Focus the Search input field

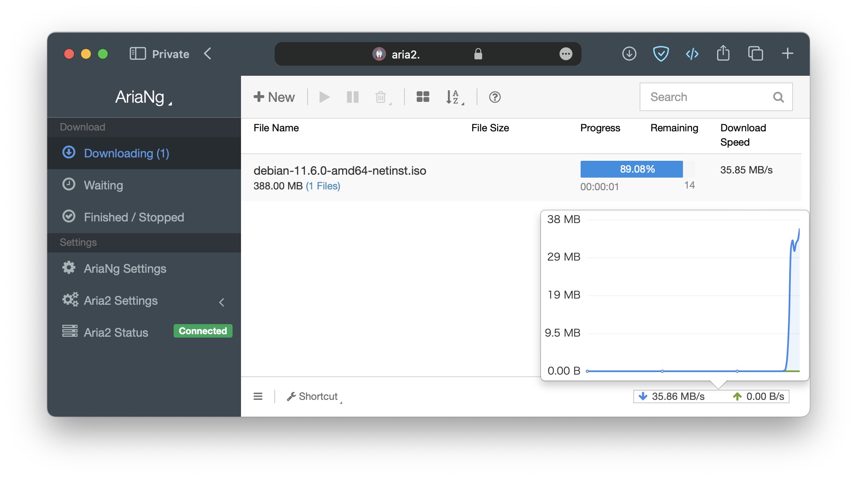tap(708, 97)
